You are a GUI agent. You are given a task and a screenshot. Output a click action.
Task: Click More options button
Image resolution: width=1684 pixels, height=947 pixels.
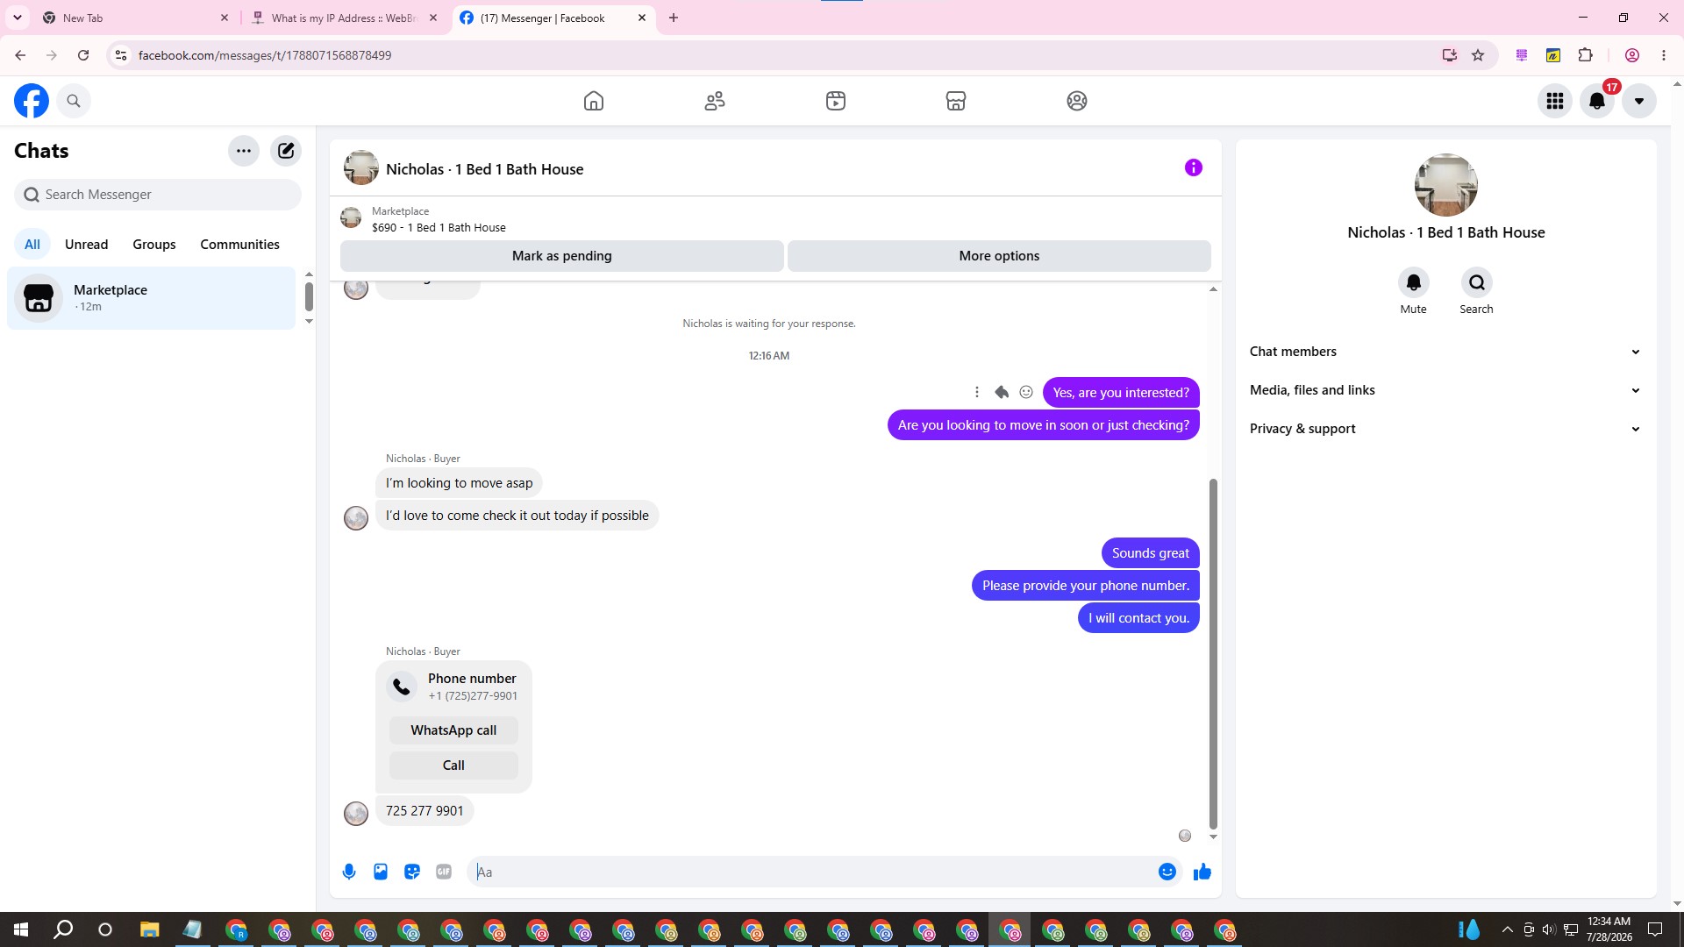(x=999, y=256)
